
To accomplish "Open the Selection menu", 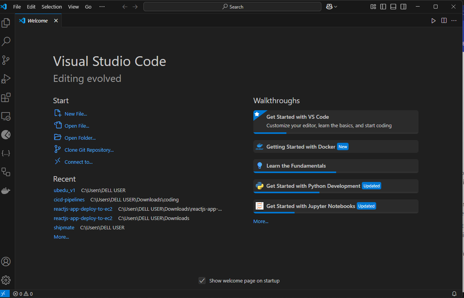I will [x=51, y=7].
